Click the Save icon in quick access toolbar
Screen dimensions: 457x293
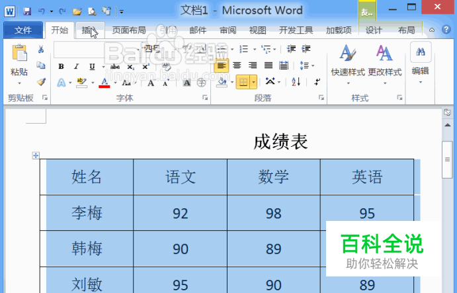(27, 11)
